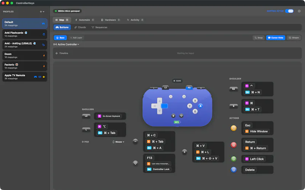The width and height of the screenshot is (305, 190).
Task: Switch to the Map tab
Action: (x=62, y=20)
